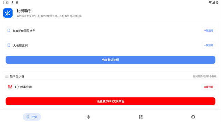Enable FPS display with 立即开启

[x=208, y=87]
